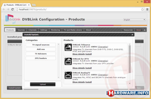Viewport: 151px width, 99px height.
Task: Open the Changelog link for DVBLink AnalogTV
Action: point(103,75)
